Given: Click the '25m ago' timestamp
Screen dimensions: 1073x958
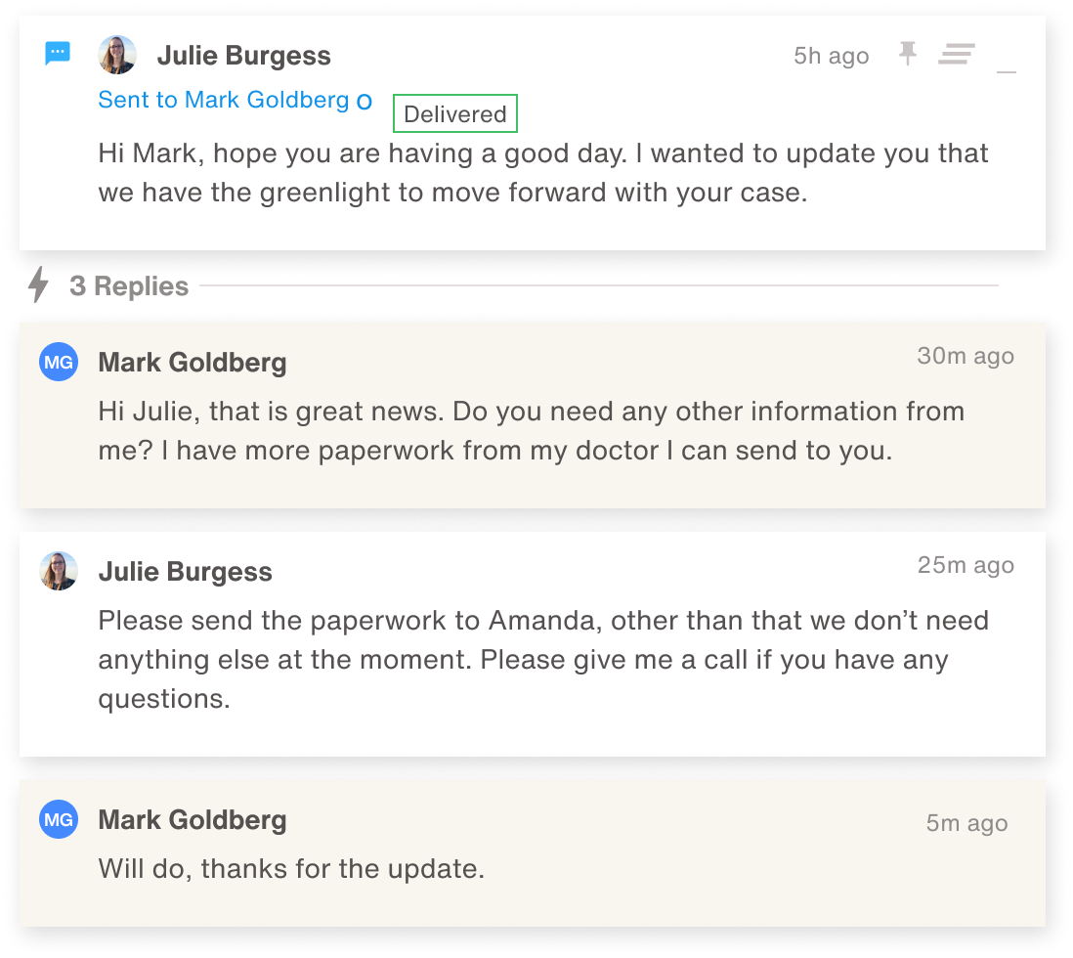Looking at the screenshot, I should point(966,566).
